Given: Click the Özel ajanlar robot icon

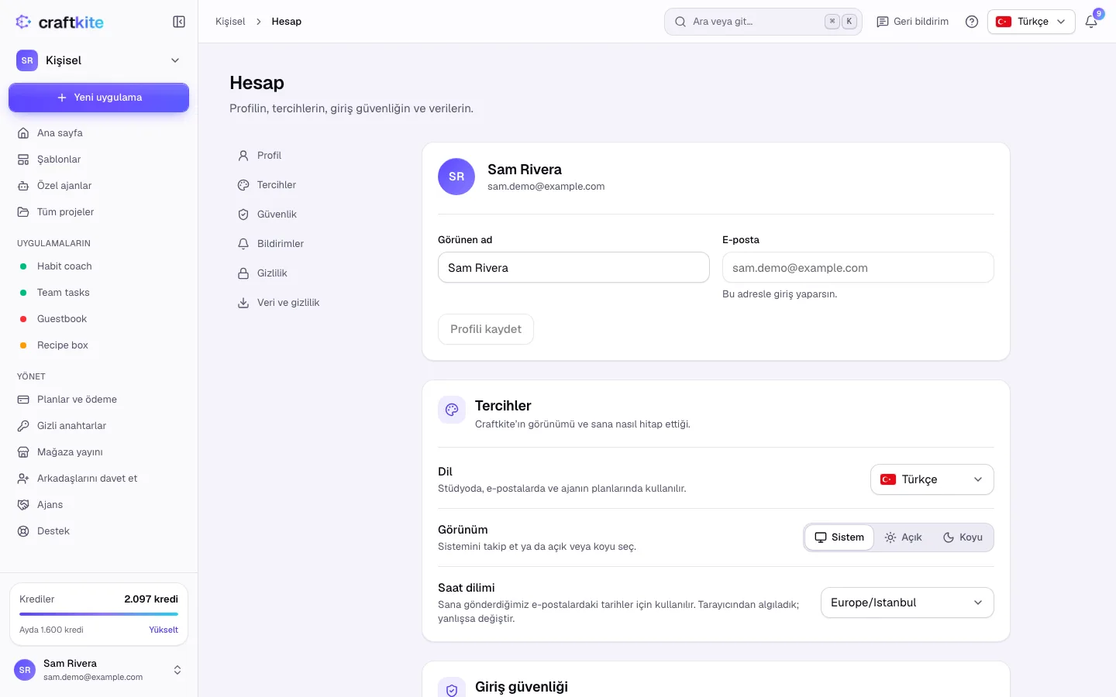Looking at the screenshot, I should point(23,186).
